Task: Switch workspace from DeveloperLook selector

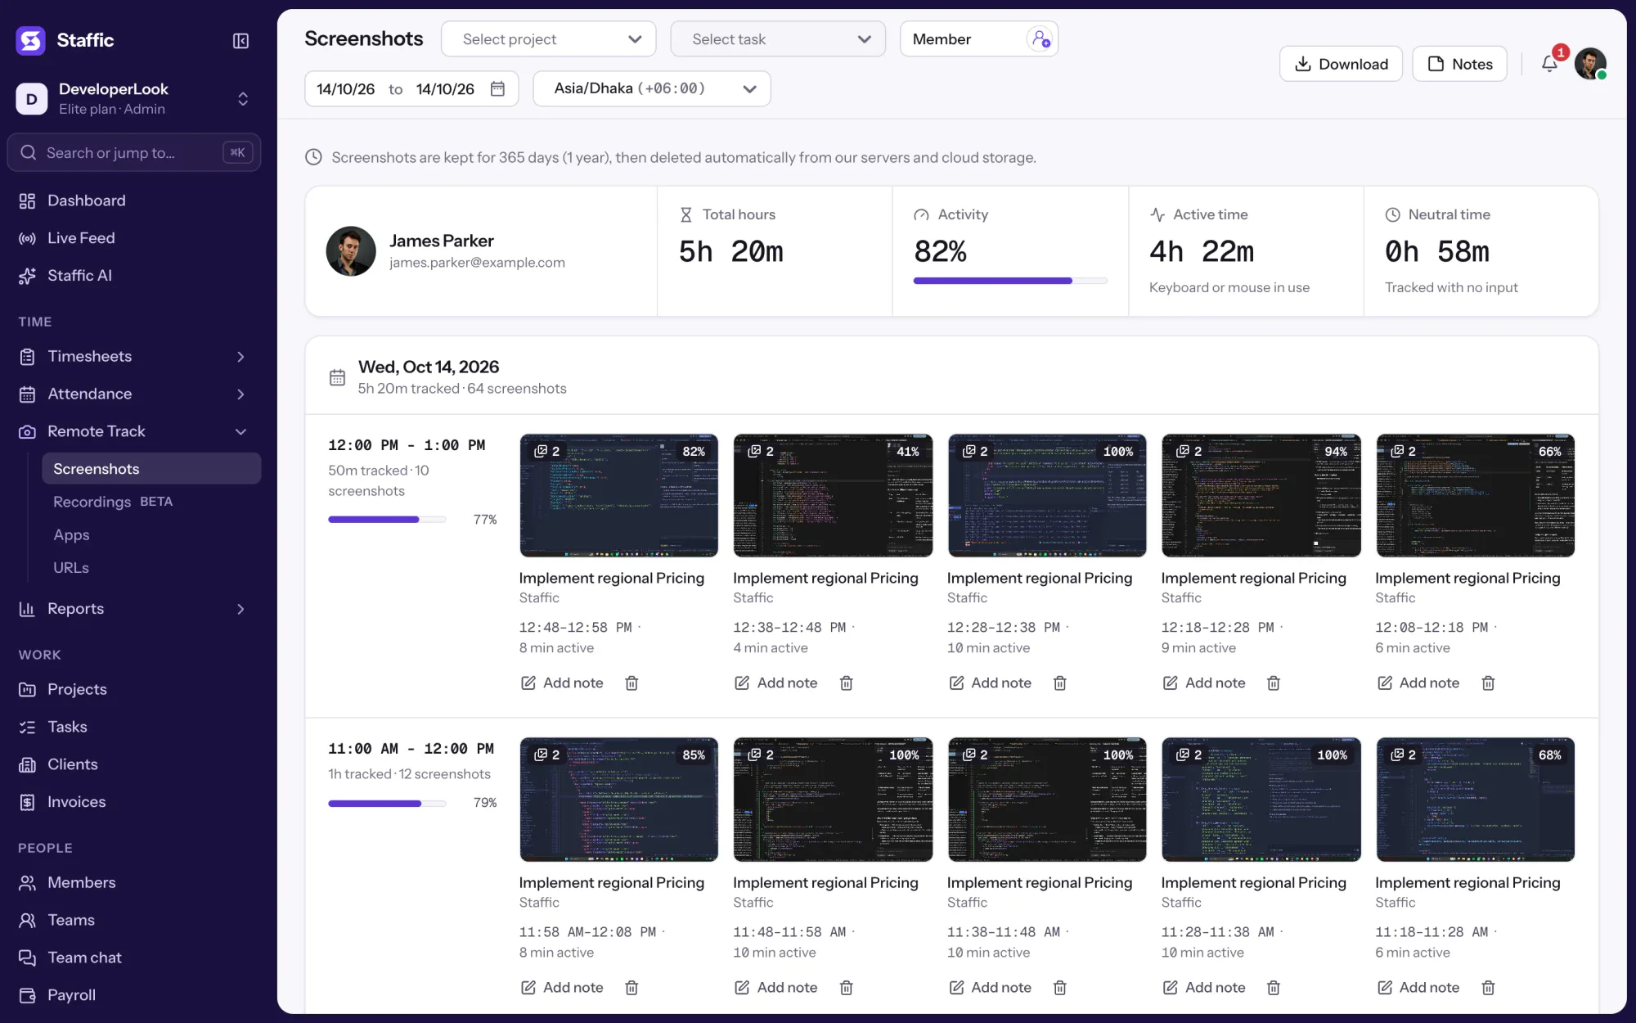Action: (x=133, y=99)
